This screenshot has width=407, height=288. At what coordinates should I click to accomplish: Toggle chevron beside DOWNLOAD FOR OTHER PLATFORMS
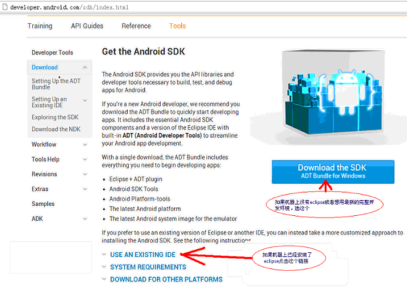point(104,279)
